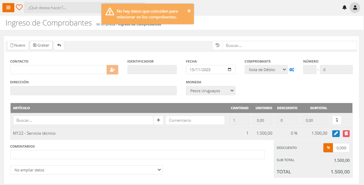Expand the Comprobante type dropdown
This screenshot has height=185, width=364.
(266, 70)
